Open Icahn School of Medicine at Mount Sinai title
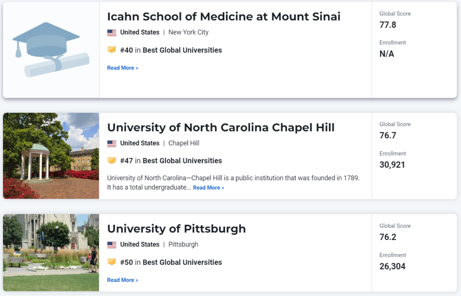The height and width of the screenshot is (296, 461). pyautogui.click(x=224, y=17)
